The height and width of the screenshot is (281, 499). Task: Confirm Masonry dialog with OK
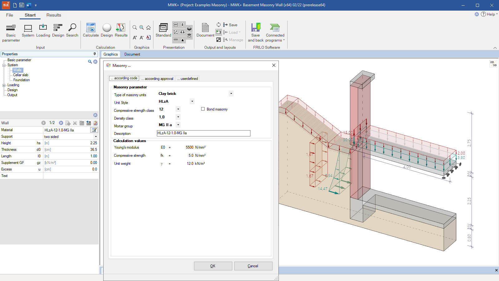click(x=213, y=266)
